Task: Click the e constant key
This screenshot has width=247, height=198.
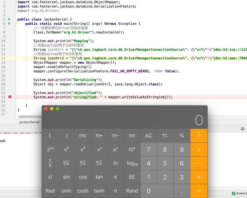Action: point(115,177)
